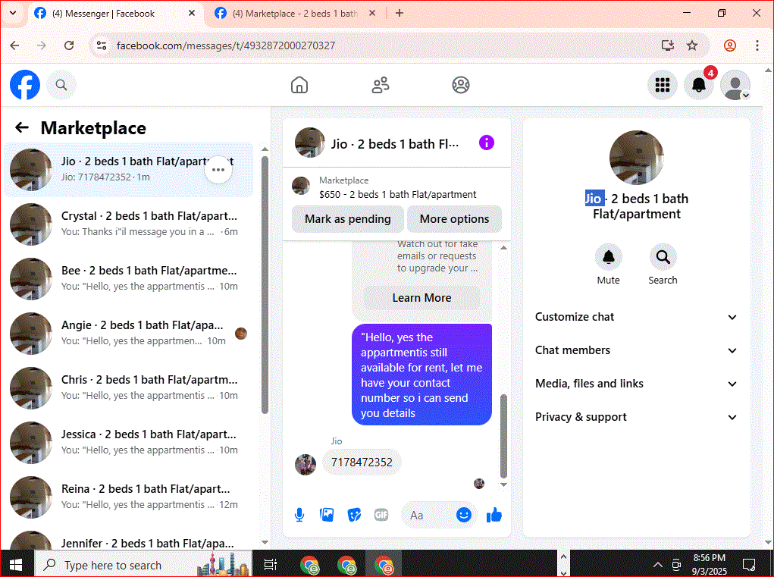This screenshot has width=774, height=577.
Task: Open the Groups icon in top navigation
Action: (461, 85)
